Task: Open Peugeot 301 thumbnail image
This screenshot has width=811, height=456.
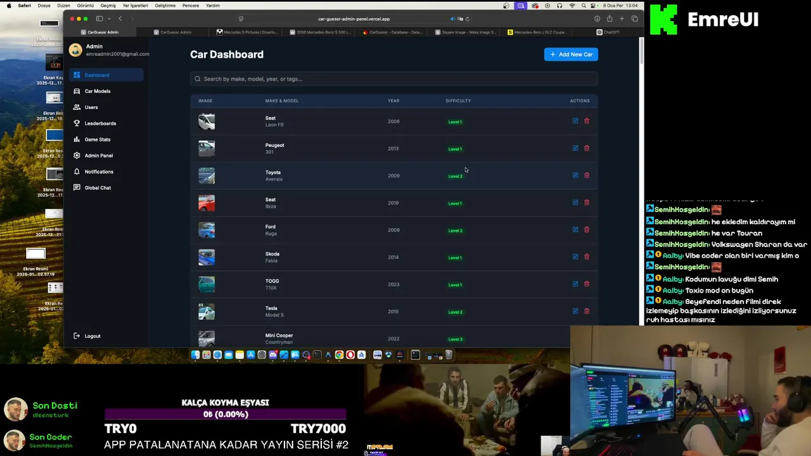Action: coord(207,148)
